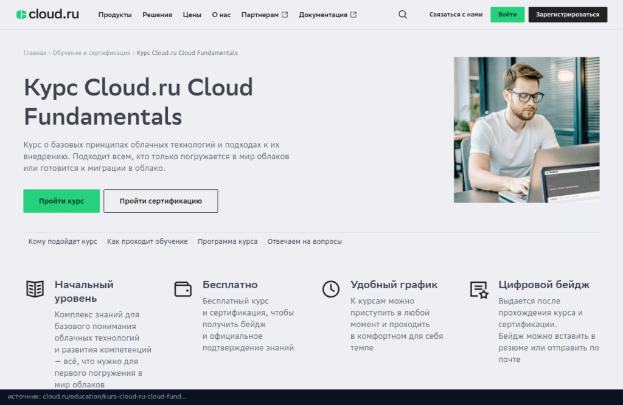The height and width of the screenshot is (405, 623).
Task: Click the cloud.ru logo
Action: 47,15
